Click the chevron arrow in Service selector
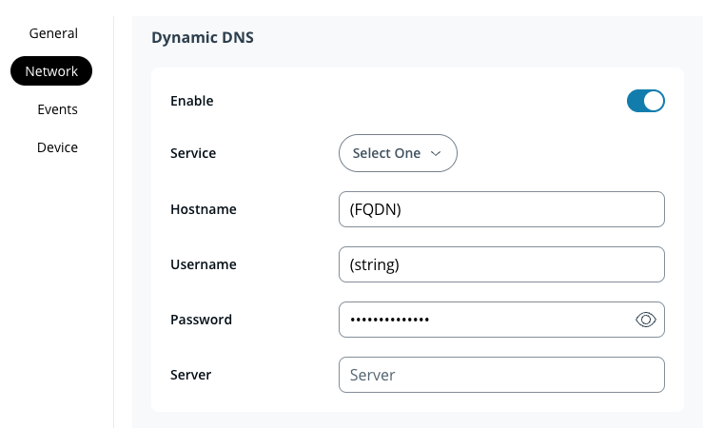 click(x=437, y=153)
